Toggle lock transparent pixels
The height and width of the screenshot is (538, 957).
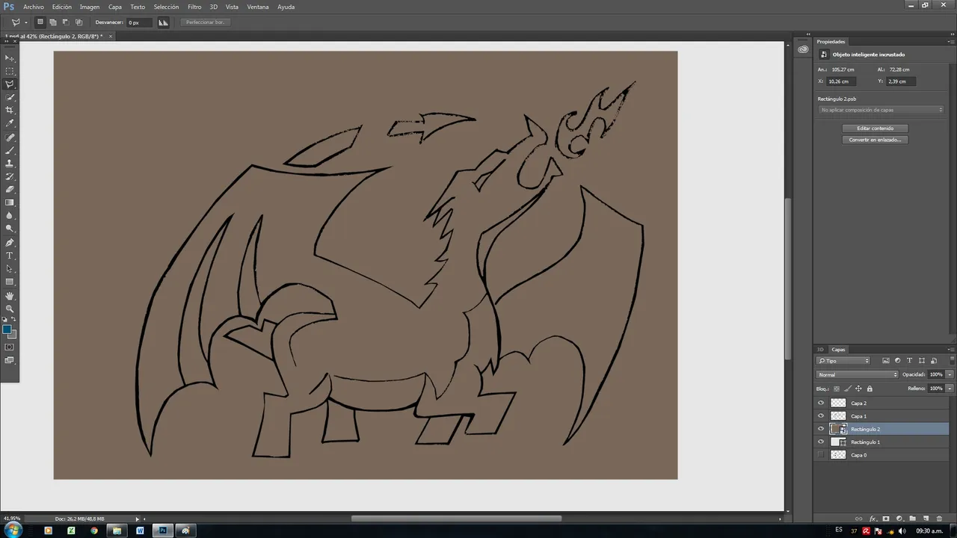837,389
